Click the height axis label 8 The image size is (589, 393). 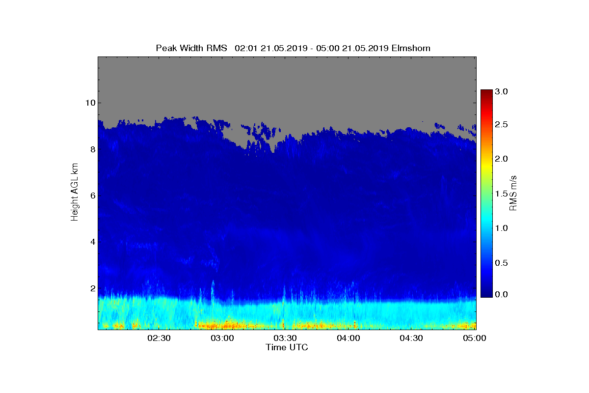92,149
